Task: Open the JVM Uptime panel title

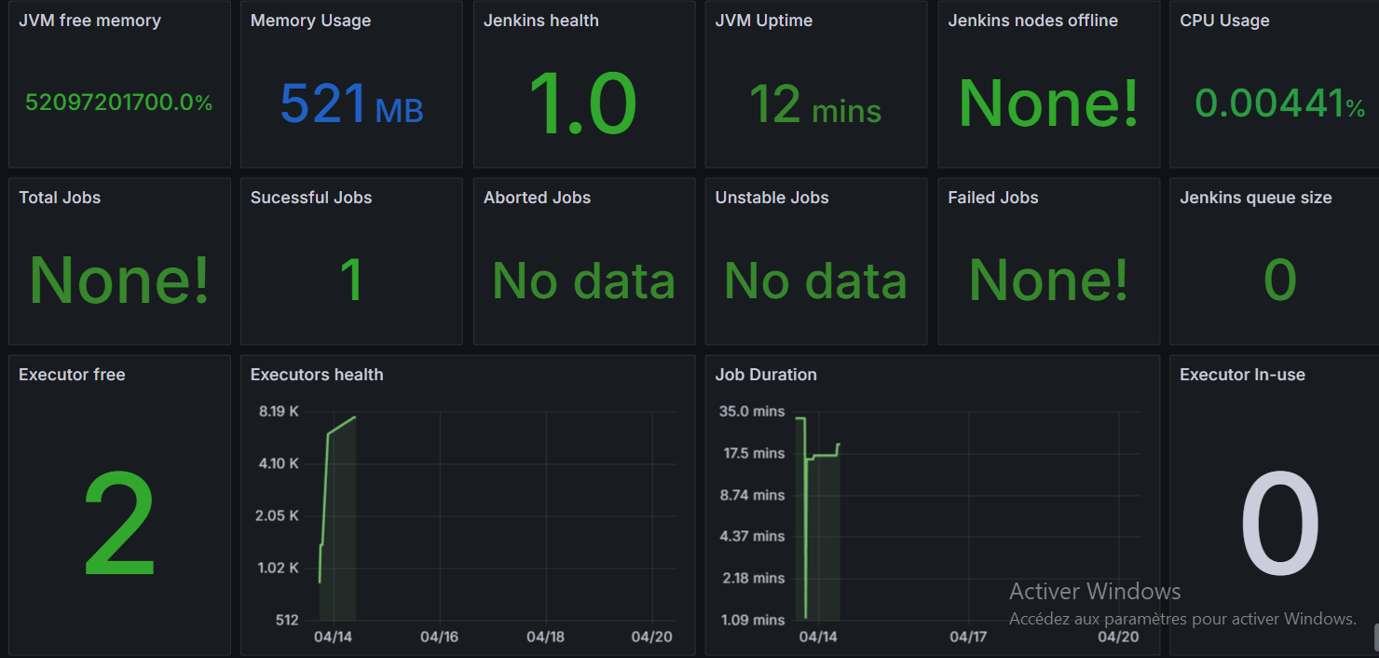Action: pyautogui.click(x=766, y=21)
